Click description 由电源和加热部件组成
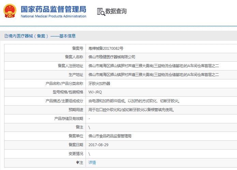This screenshot has width=237, height=170. 134,101
